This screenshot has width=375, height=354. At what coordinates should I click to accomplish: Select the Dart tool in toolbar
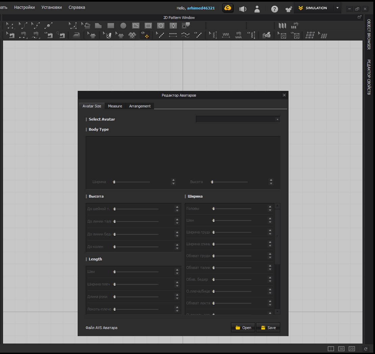point(173,26)
